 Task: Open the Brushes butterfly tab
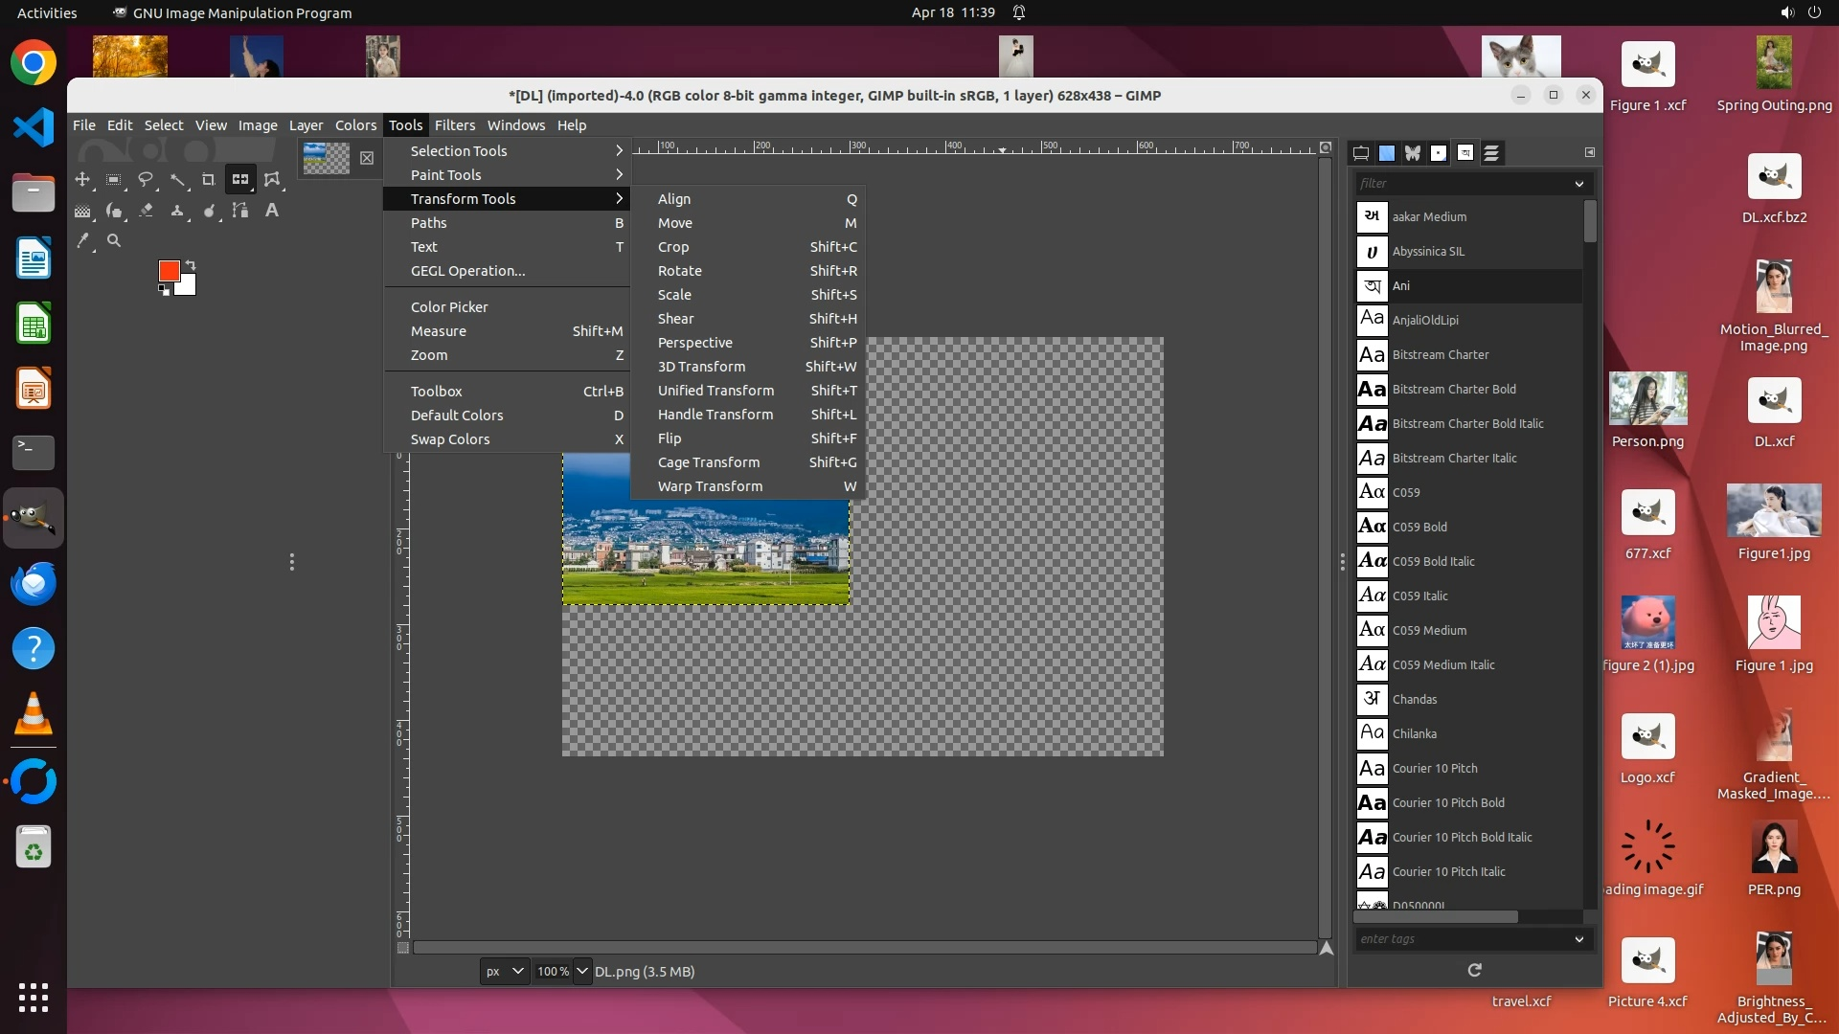[1413, 153]
